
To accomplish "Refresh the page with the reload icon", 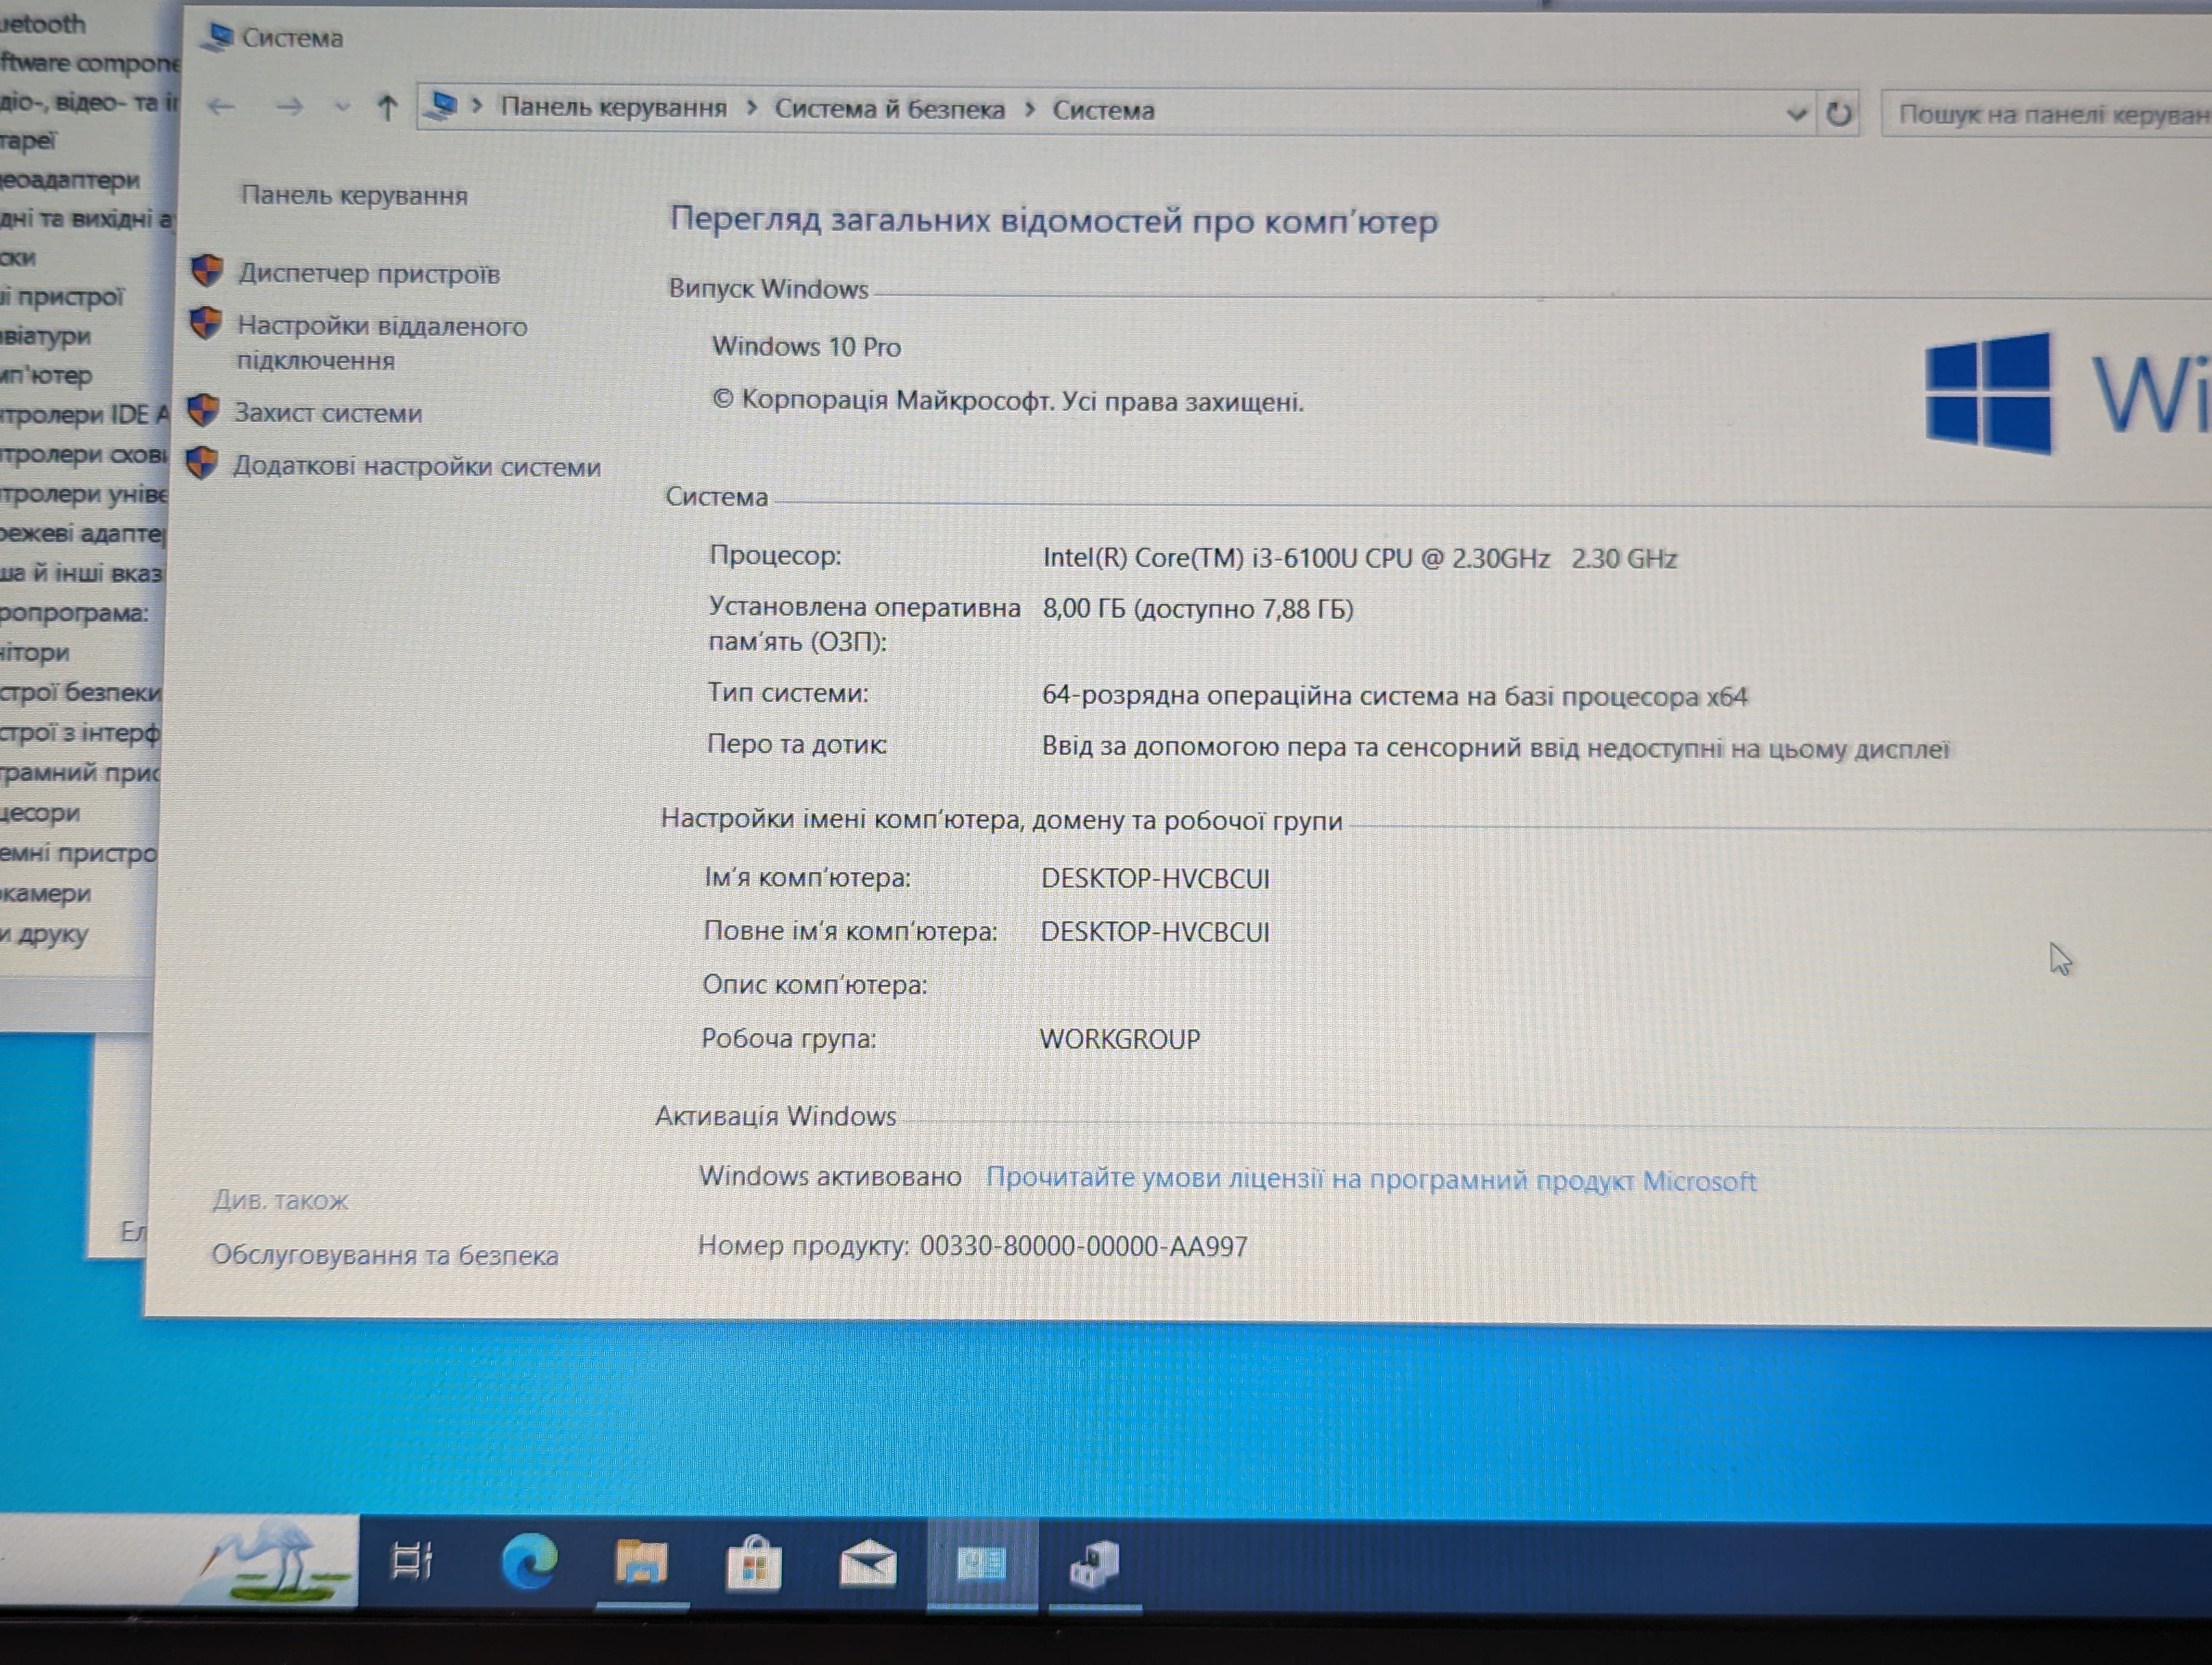I will [x=1838, y=113].
